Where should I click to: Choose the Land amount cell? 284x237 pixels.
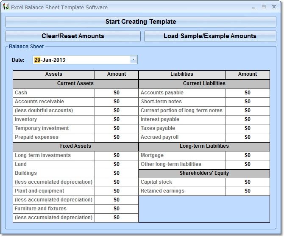[x=117, y=164]
